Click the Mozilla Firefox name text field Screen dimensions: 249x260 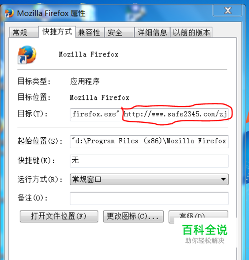click(89, 54)
